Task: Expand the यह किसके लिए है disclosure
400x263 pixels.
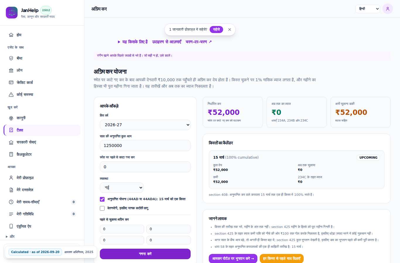Action: pyautogui.click(x=133, y=42)
